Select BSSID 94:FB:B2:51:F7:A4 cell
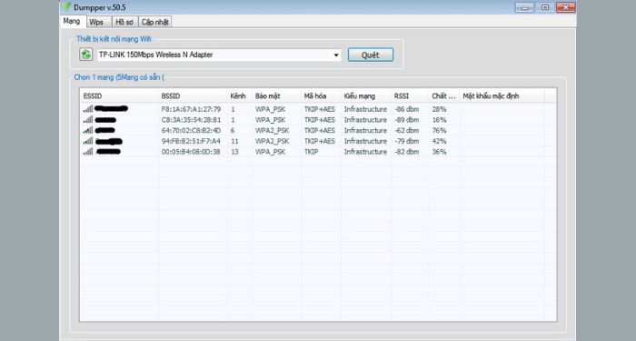 [x=191, y=141]
